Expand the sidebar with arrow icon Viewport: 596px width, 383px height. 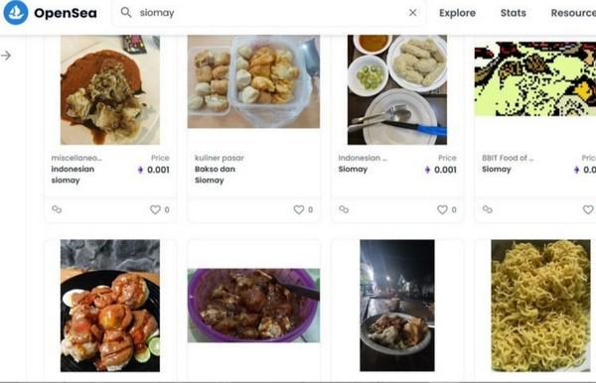tap(6, 56)
